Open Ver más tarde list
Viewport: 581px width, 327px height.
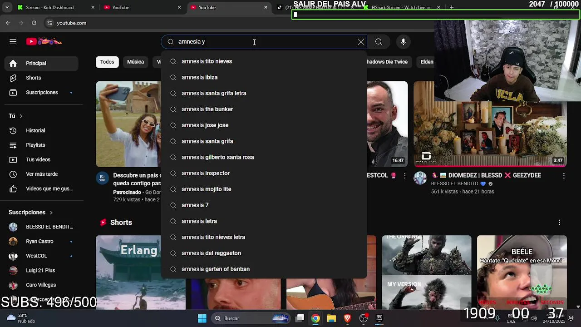click(x=41, y=174)
